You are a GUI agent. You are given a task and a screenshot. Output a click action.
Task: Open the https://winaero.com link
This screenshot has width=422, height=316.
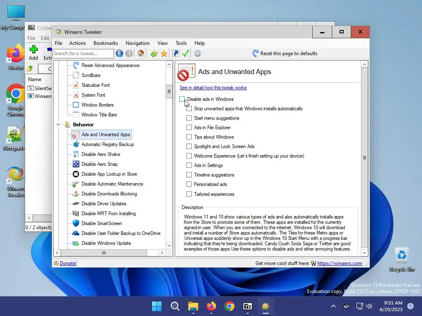tap(340, 263)
